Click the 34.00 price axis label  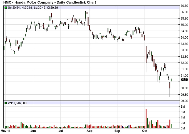(184, 37)
